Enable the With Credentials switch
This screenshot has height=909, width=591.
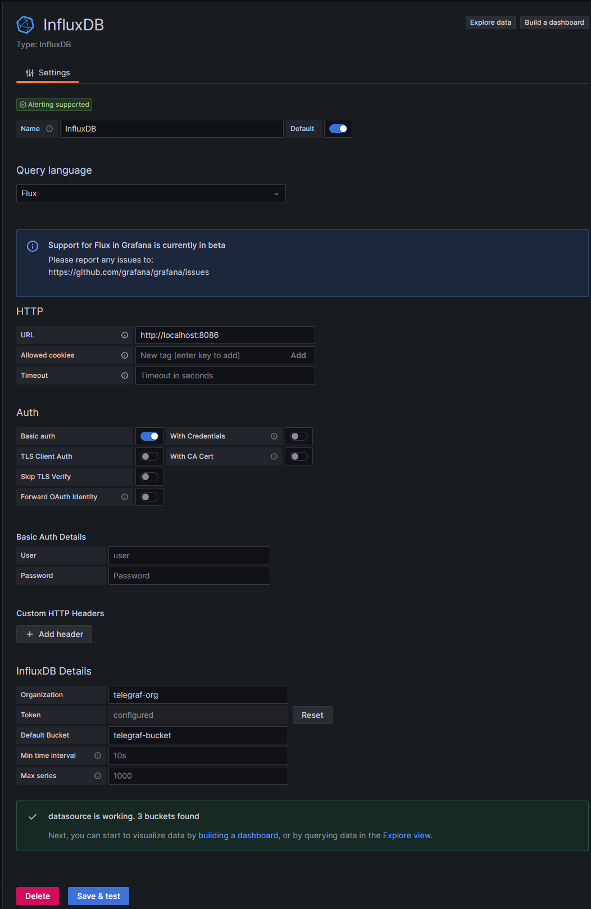coord(299,436)
